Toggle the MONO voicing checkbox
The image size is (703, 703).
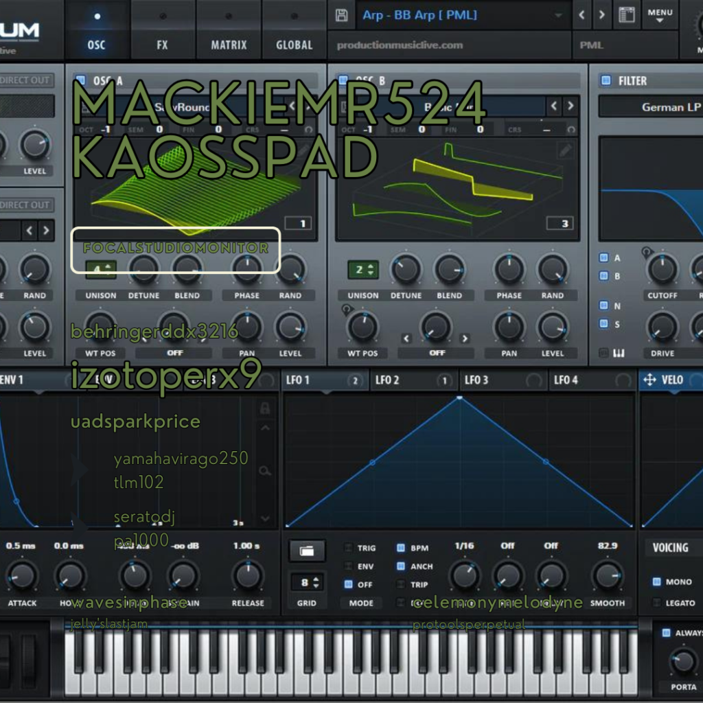tap(656, 581)
